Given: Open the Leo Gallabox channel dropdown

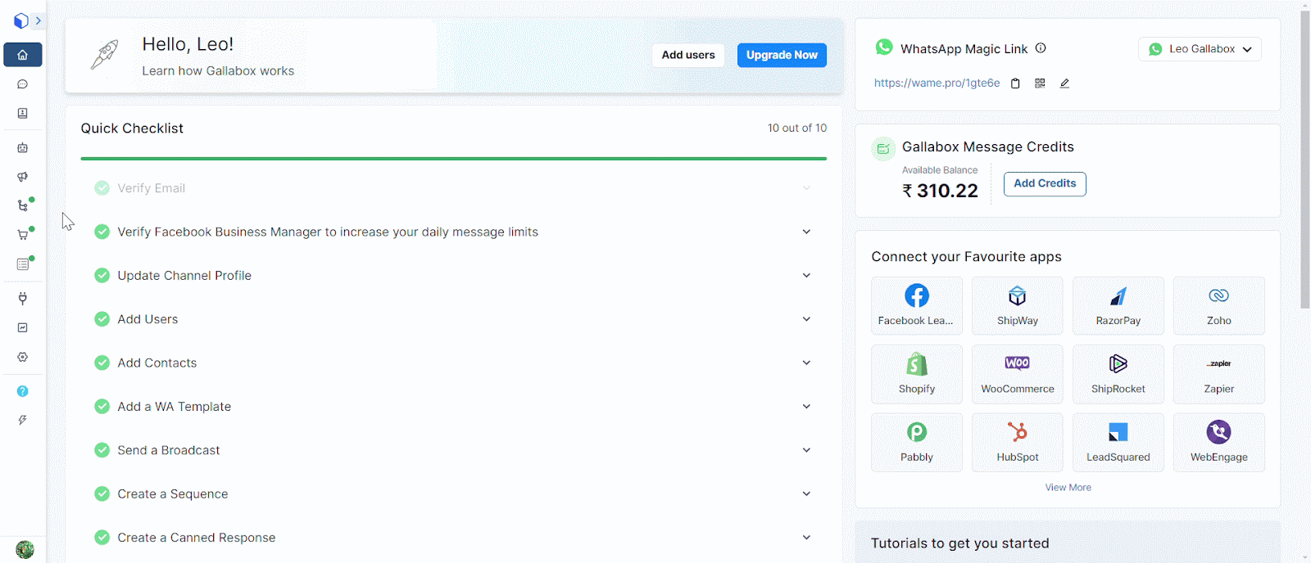Looking at the screenshot, I should (1200, 49).
